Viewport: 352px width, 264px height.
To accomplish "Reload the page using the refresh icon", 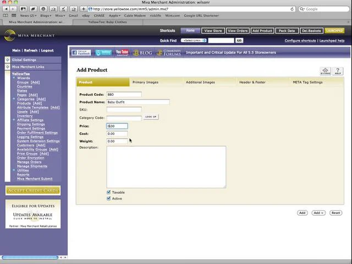I will [292, 9].
